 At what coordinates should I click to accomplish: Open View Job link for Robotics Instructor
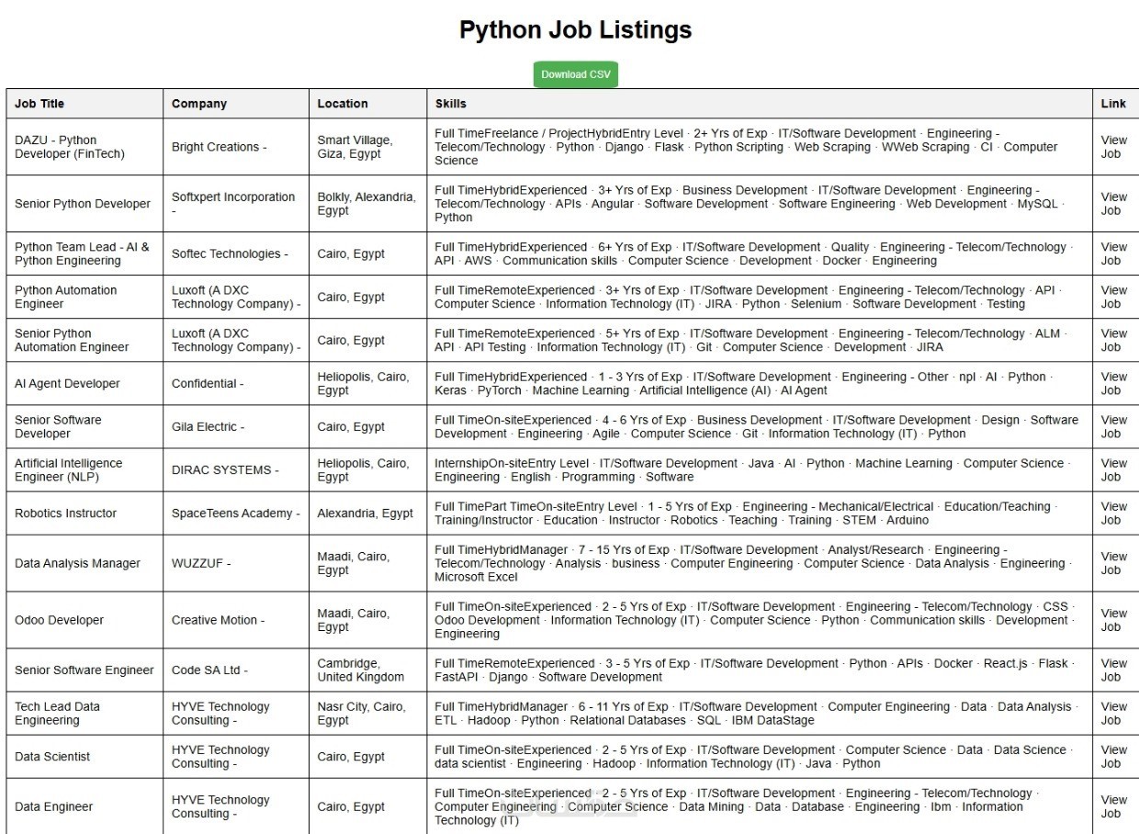(1113, 513)
